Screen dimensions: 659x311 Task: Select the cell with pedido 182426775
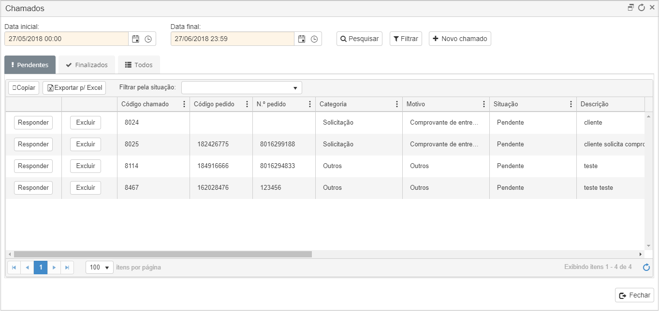point(221,144)
